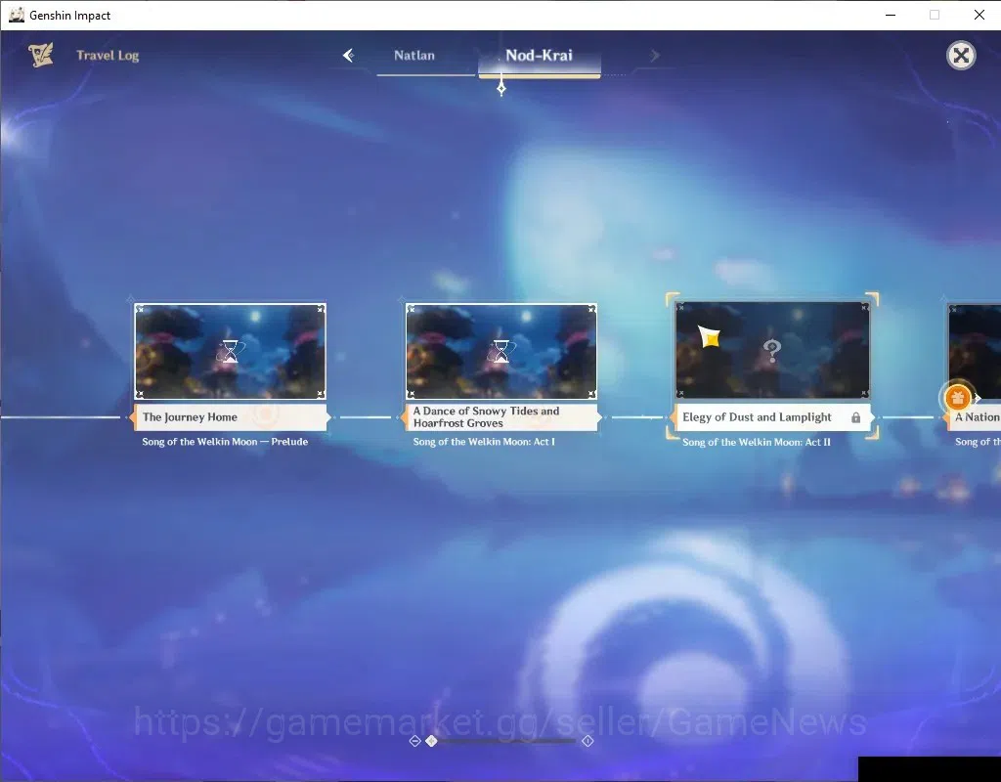Screen dimensions: 1001x782
Task: Click the Travel Log title text
Action: tap(108, 56)
